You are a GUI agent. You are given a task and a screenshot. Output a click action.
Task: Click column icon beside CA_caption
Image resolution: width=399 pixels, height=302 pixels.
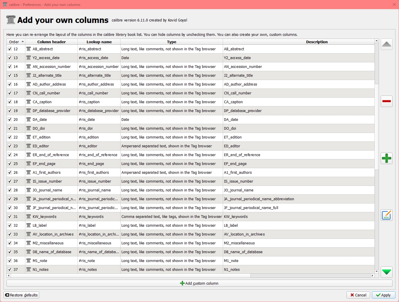pyautogui.click(x=29, y=102)
